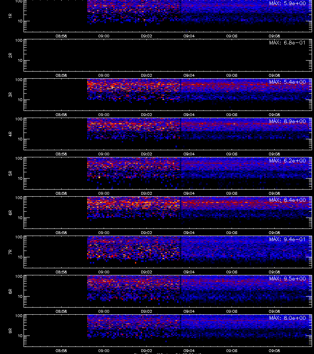Click the 10 y-axis label of panel 5R
Image resolution: width=314 pixels, height=354 pixels.
20,178
